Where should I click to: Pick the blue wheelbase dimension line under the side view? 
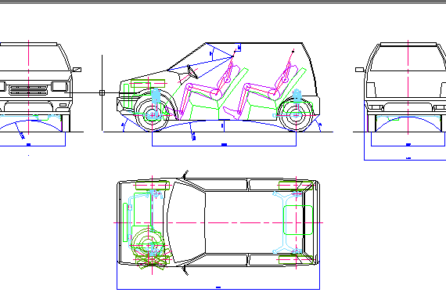[x=224, y=146]
